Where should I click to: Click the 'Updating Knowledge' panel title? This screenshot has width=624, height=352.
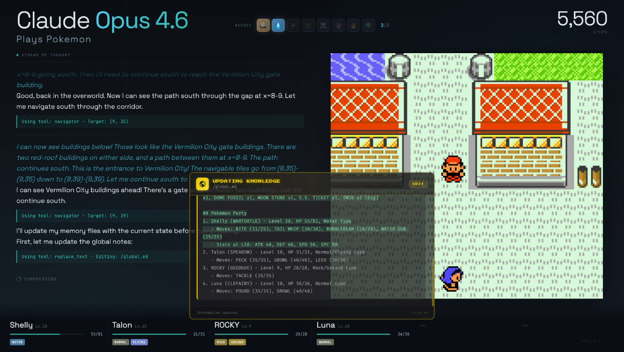pyautogui.click(x=246, y=181)
